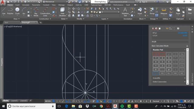Toggle hardware acceleration blue circle icon

pyautogui.click(x=182, y=101)
